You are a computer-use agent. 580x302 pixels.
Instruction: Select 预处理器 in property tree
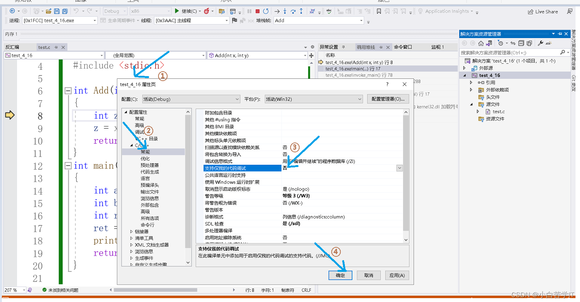(149, 165)
